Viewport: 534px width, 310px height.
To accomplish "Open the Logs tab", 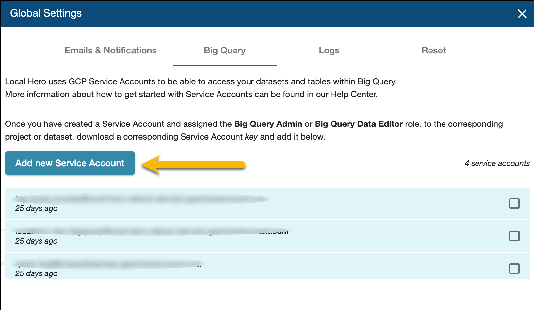I will pyautogui.click(x=329, y=51).
